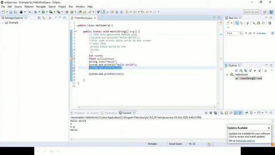Viewport: 275px width, 155px height.
Task: Toggle Mark Occurrences in main toolbar
Action: [x=103, y=12]
